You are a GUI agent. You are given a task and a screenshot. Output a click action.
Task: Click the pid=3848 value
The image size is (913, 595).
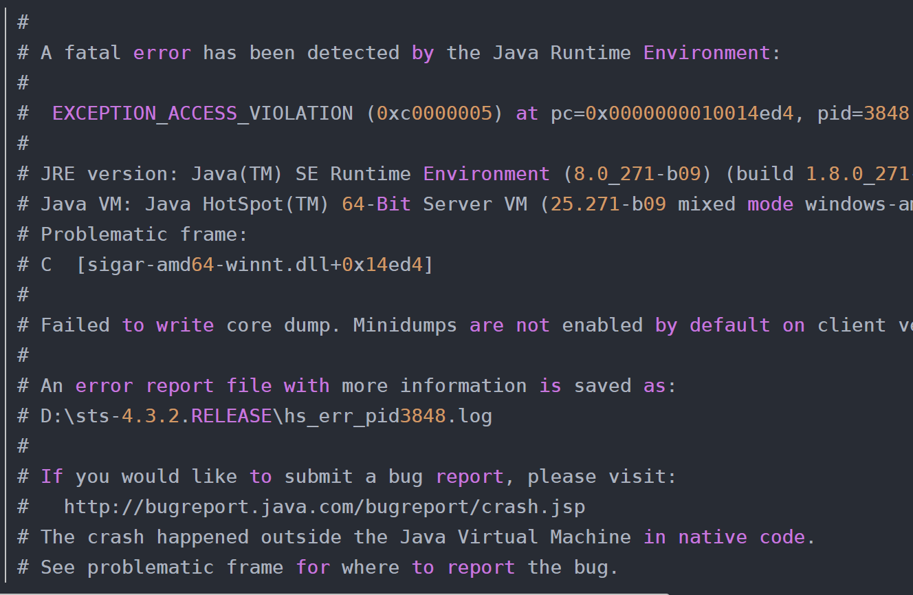coord(863,113)
